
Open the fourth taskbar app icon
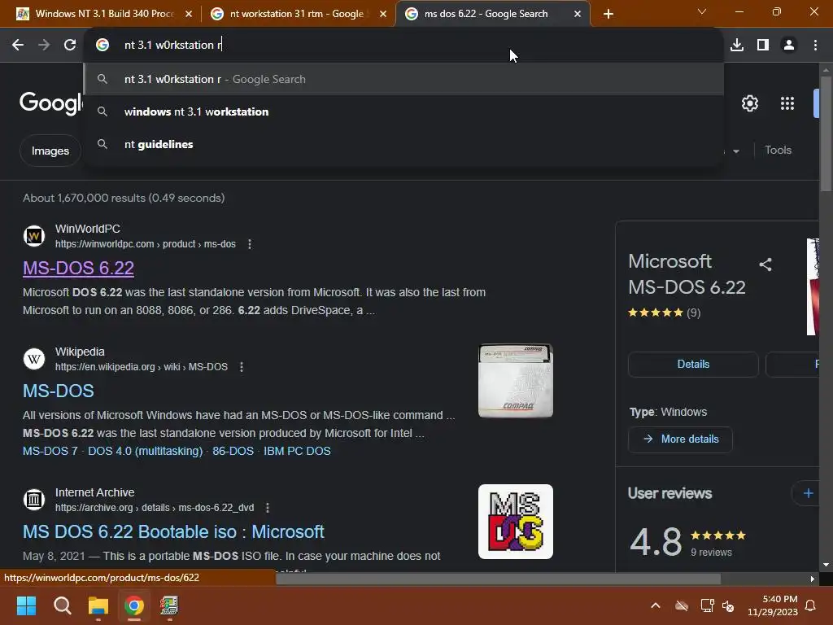pyautogui.click(x=169, y=605)
